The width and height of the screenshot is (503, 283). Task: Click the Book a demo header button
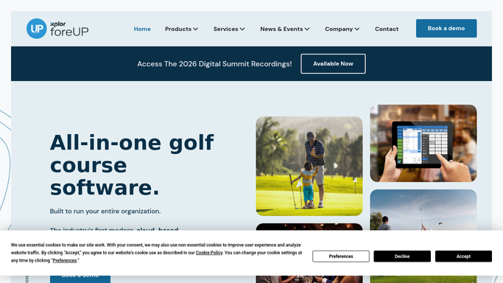tap(446, 28)
